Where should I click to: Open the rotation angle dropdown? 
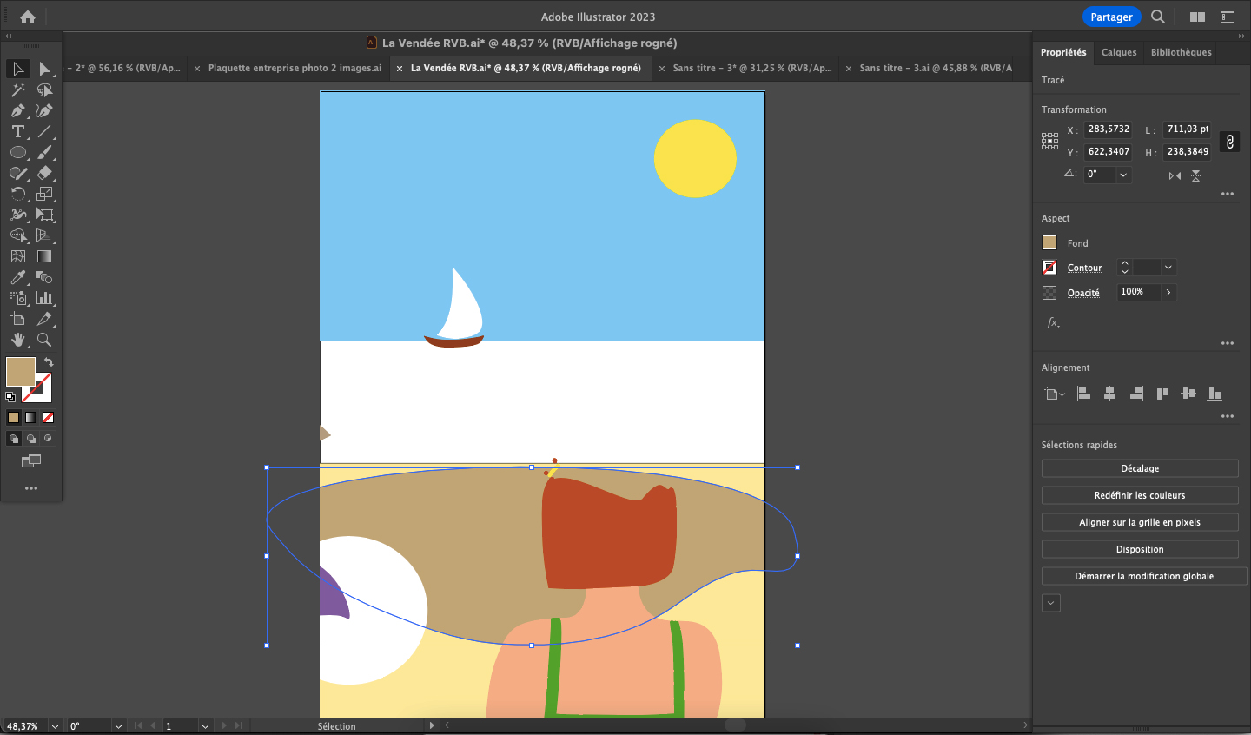tap(1123, 175)
